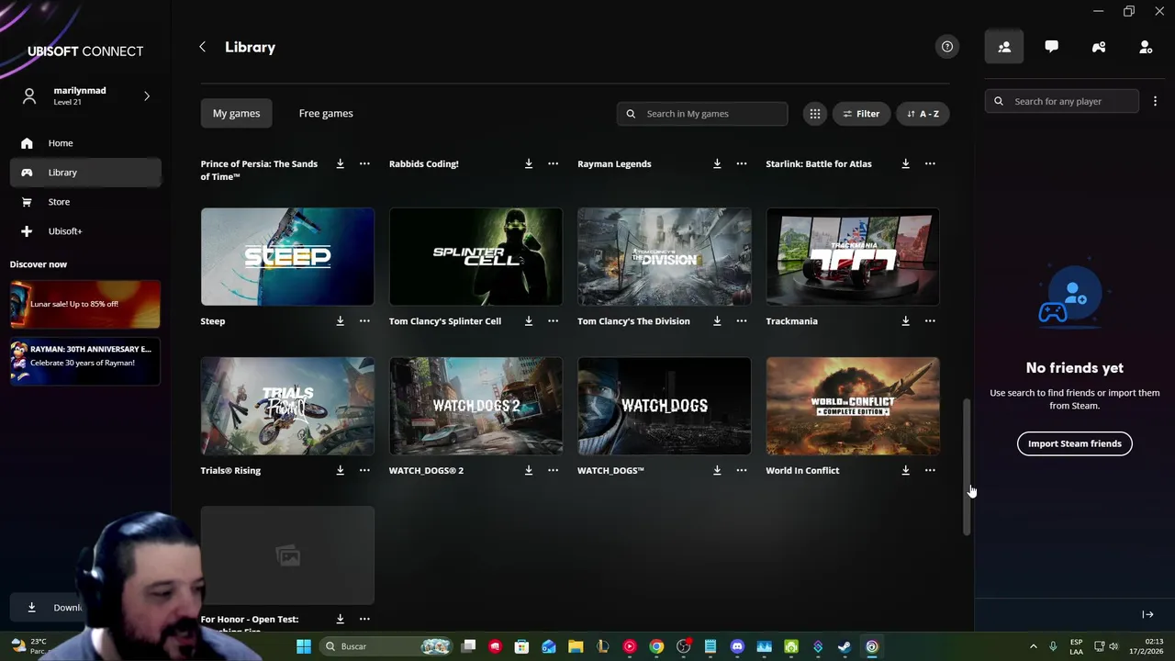Open Steam from taskbar
The height and width of the screenshot is (661, 1175).
click(845, 646)
